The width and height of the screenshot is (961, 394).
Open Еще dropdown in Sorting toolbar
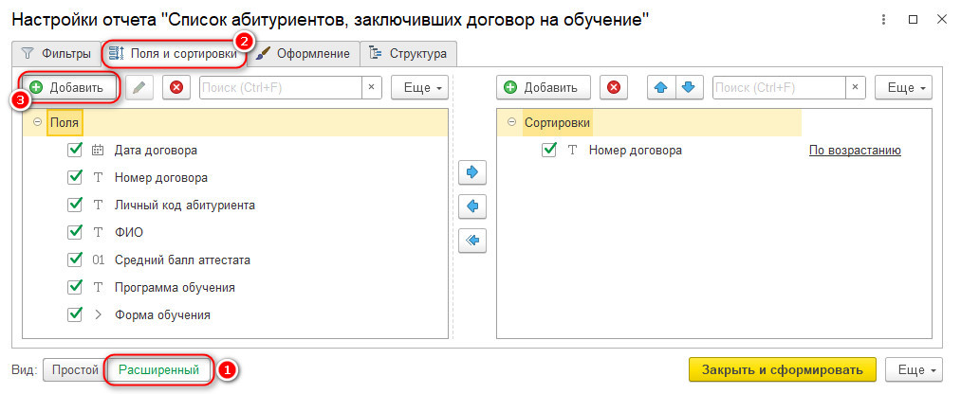[x=903, y=87]
